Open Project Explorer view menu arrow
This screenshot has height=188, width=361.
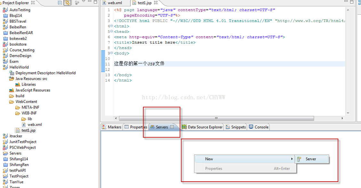[84, 2]
